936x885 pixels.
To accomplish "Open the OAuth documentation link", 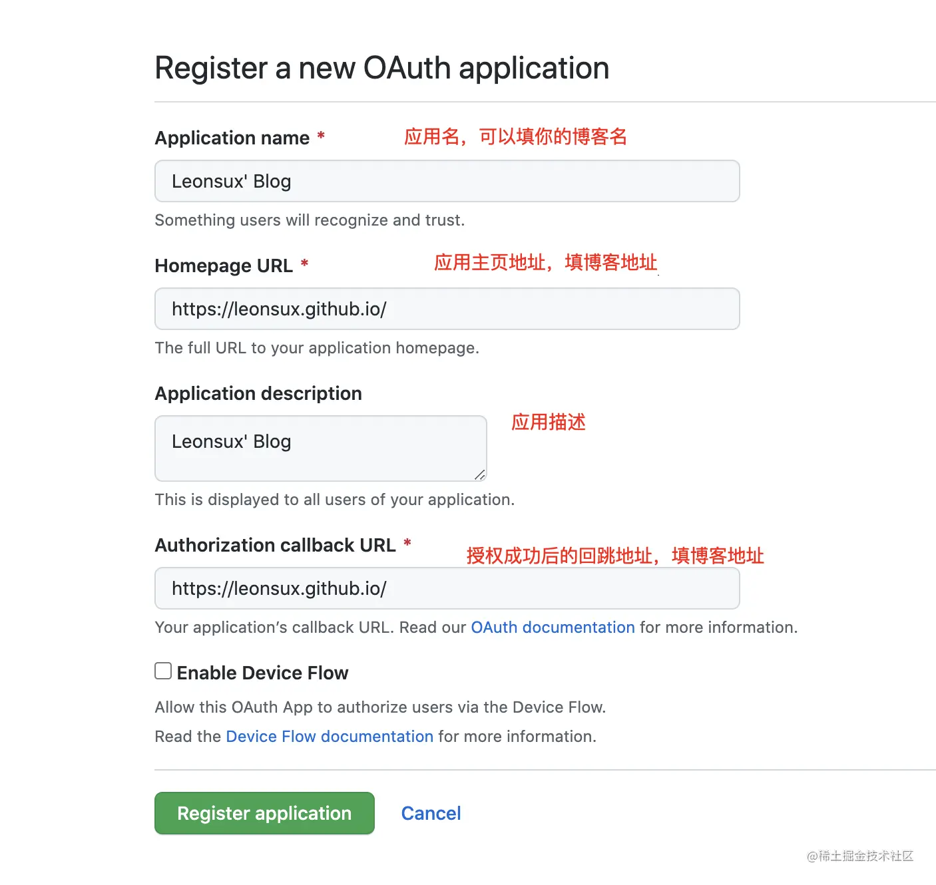I will coord(553,627).
